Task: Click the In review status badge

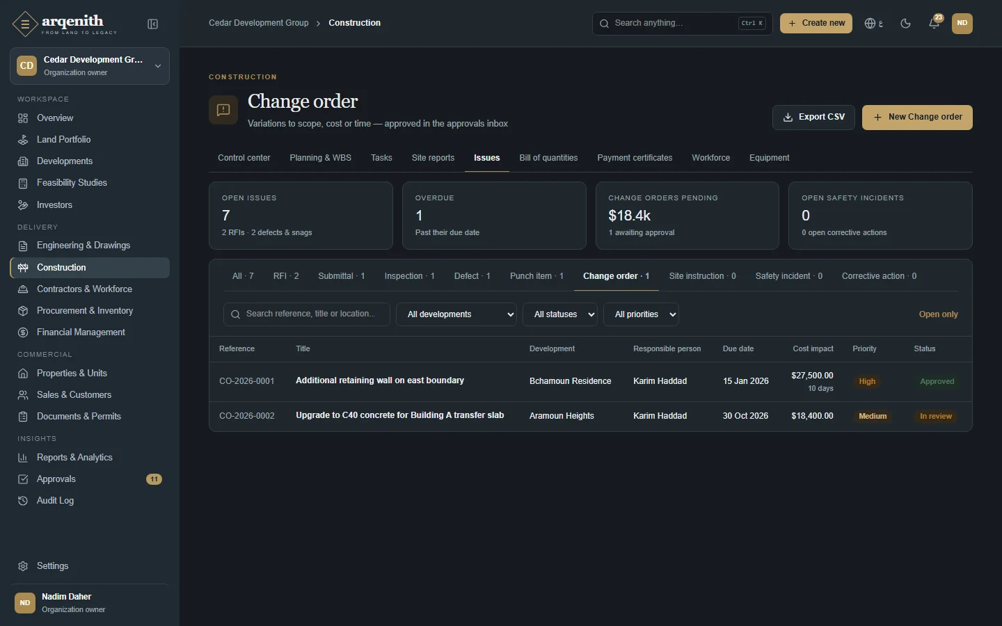Action: [936, 417]
